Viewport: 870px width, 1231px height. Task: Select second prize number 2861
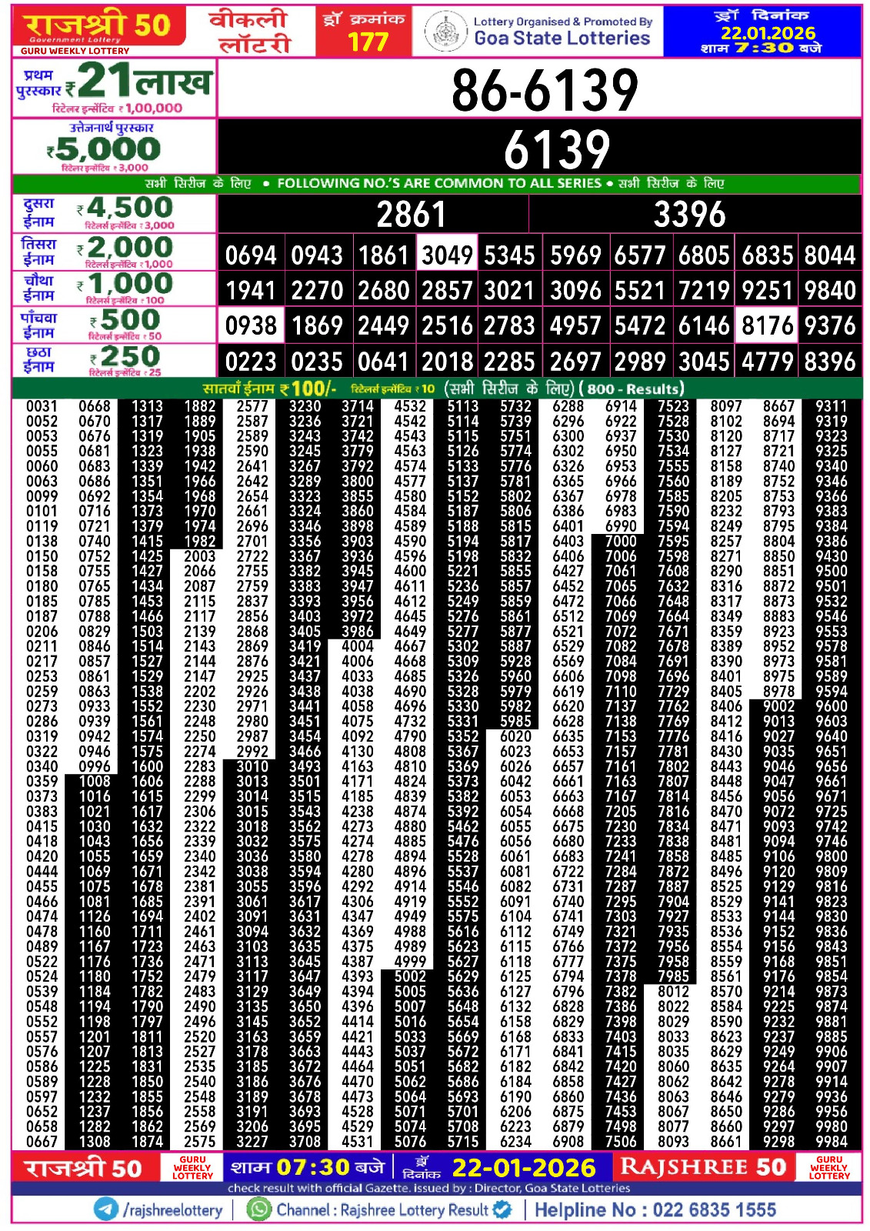coord(411,215)
